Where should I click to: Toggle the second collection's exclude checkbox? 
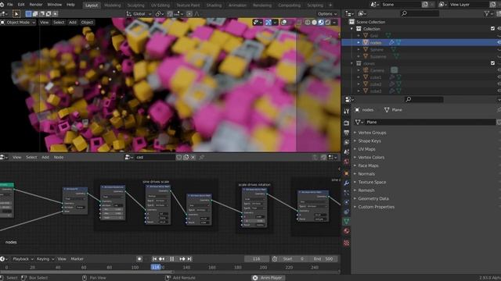pyautogui.click(x=492, y=63)
